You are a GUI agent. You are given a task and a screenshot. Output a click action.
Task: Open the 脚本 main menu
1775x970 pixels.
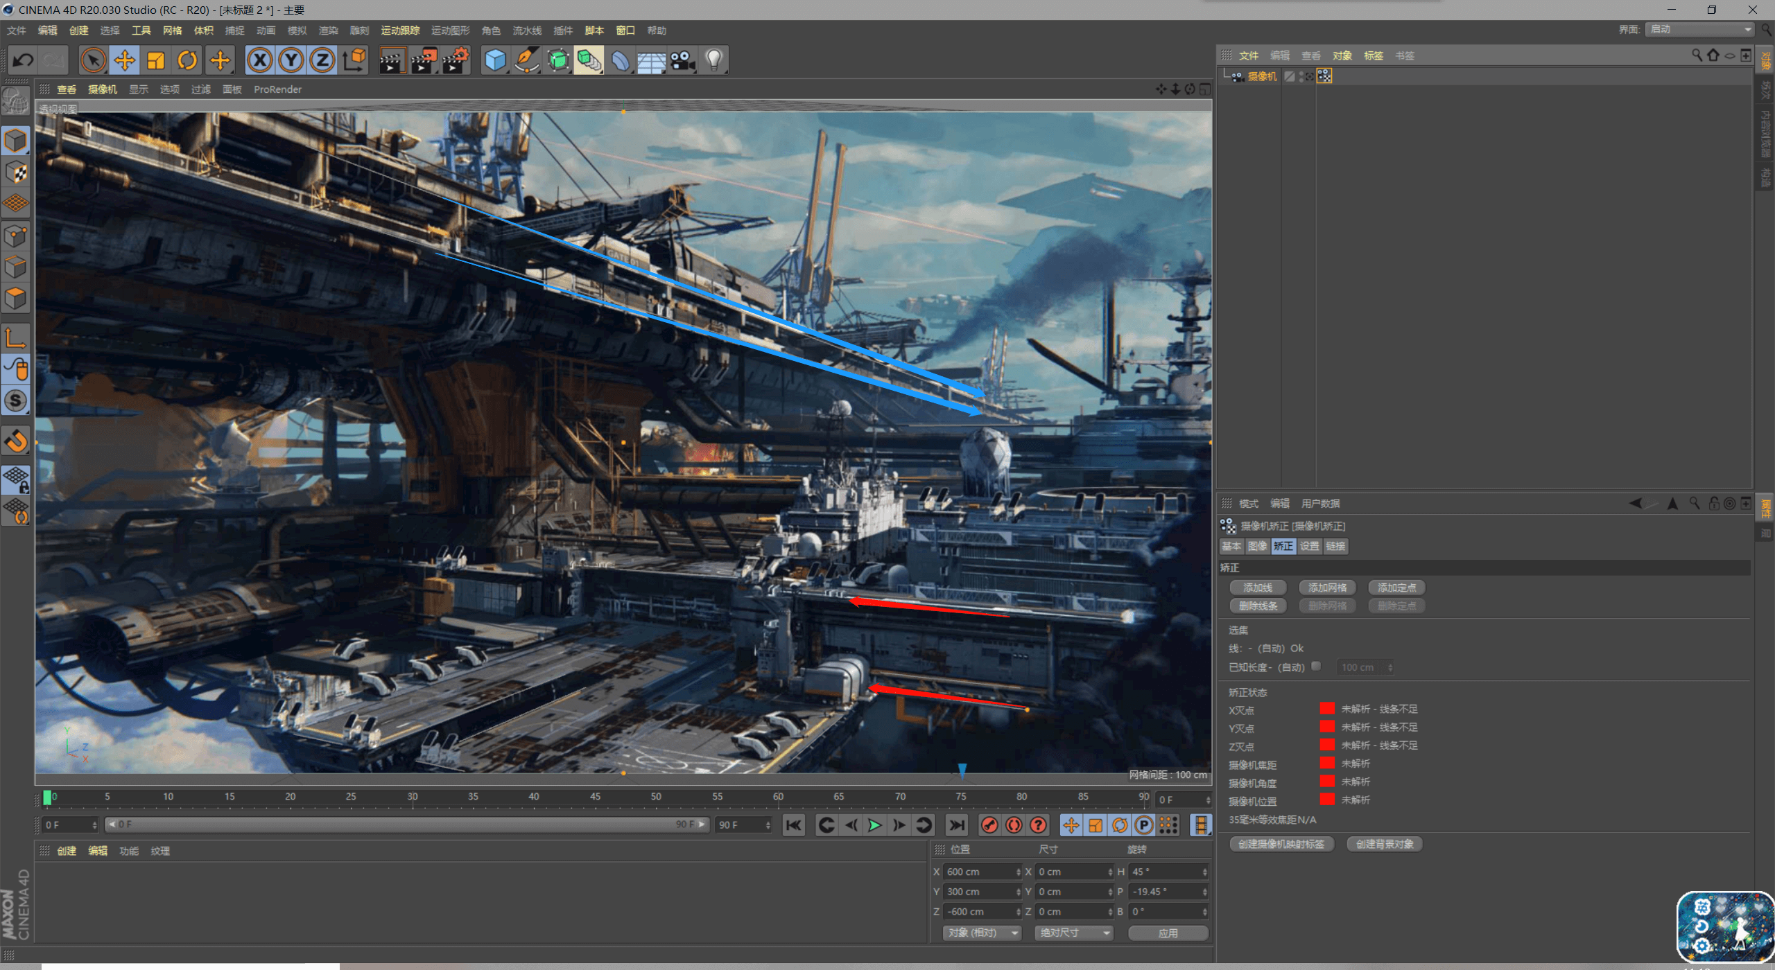tap(594, 30)
